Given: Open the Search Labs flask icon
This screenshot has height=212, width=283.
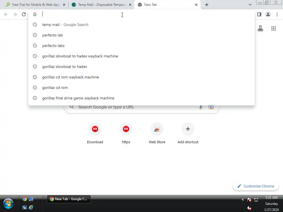Looking at the screenshot, I should tap(260, 28).
